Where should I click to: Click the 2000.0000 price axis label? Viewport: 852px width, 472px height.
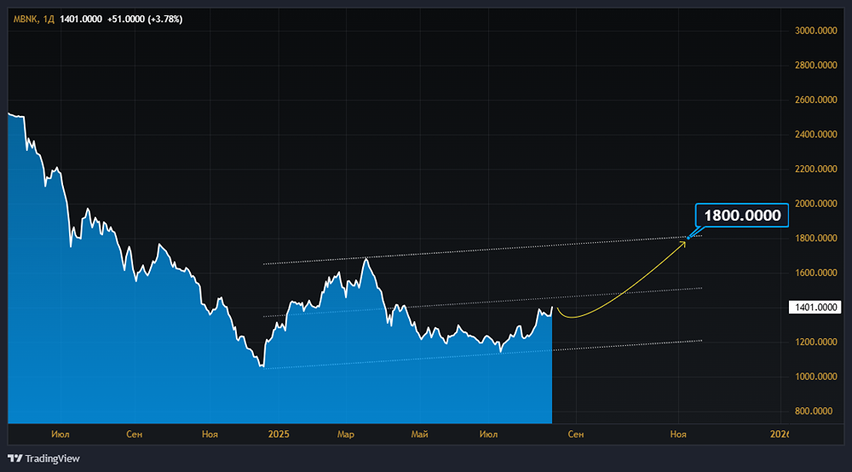click(x=815, y=203)
